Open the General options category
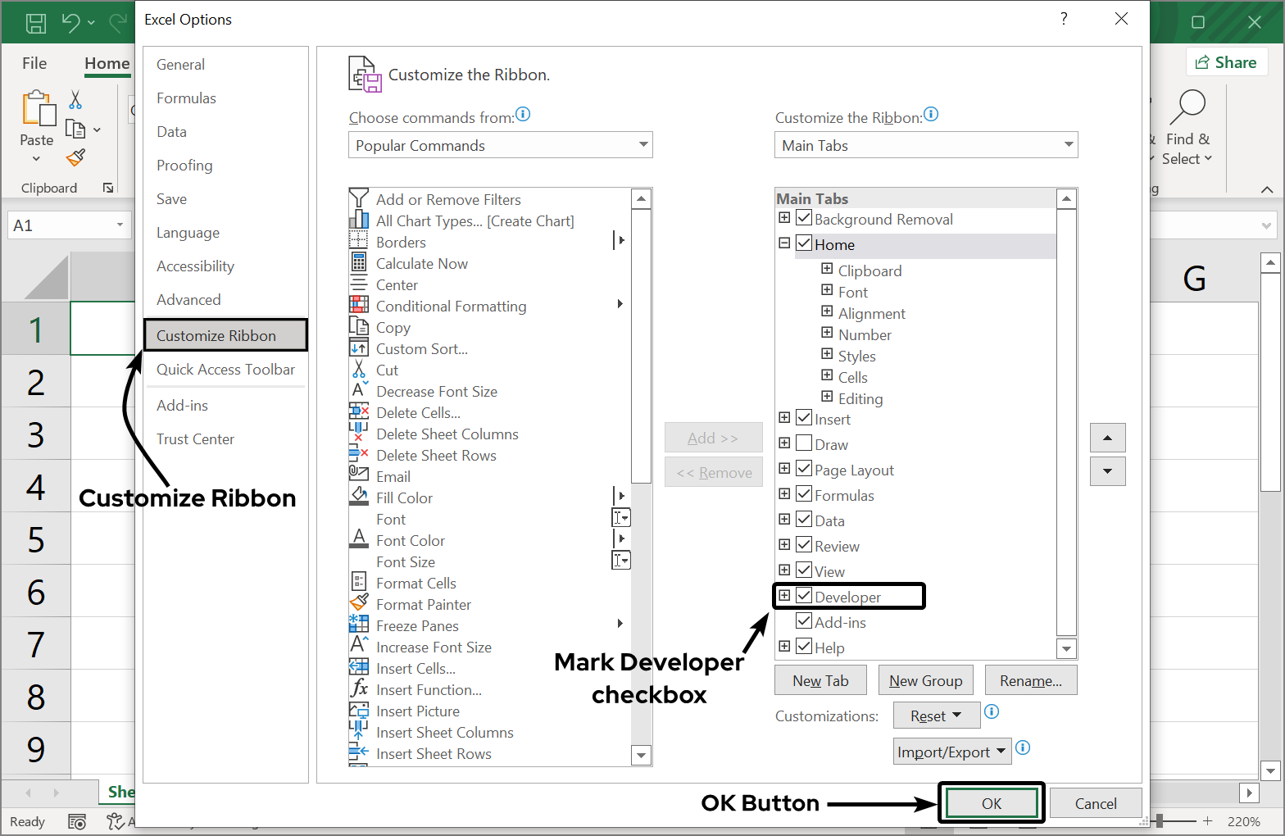 tap(225, 65)
